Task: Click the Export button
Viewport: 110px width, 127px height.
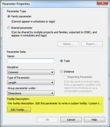Action: 92,44
